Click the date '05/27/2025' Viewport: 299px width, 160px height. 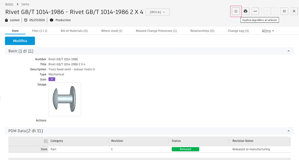pyautogui.click(x=37, y=20)
